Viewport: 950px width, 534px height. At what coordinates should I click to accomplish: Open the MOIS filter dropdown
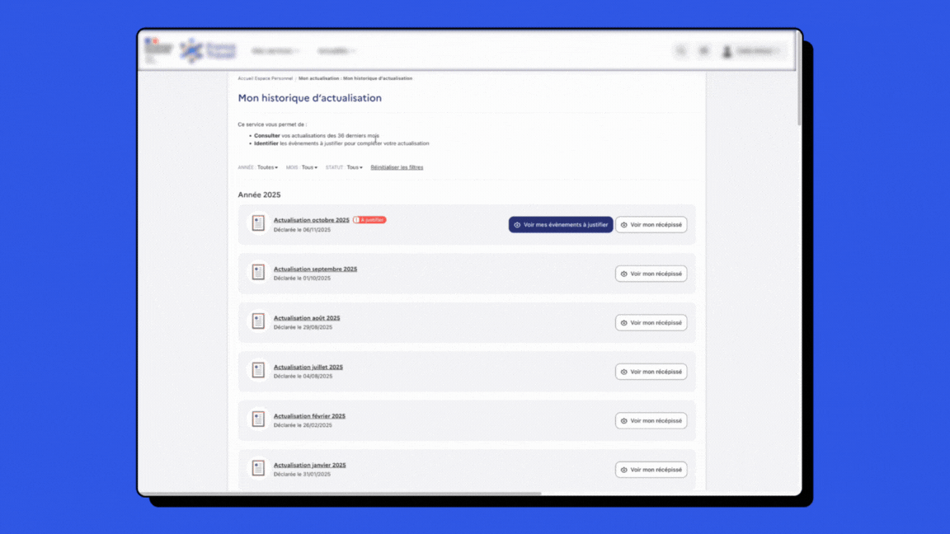click(309, 167)
